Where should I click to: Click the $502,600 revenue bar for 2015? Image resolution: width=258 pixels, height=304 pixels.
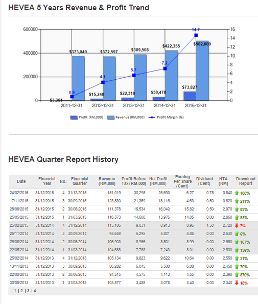pyautogui.click(x=202, y=71)
